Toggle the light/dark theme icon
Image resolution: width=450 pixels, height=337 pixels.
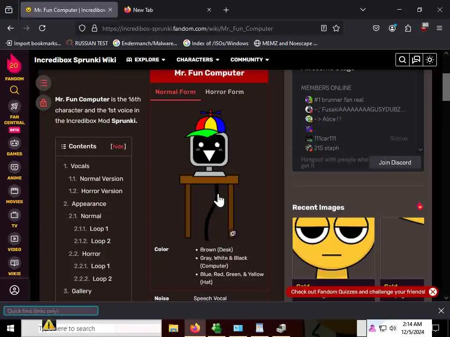click(430, 60)
